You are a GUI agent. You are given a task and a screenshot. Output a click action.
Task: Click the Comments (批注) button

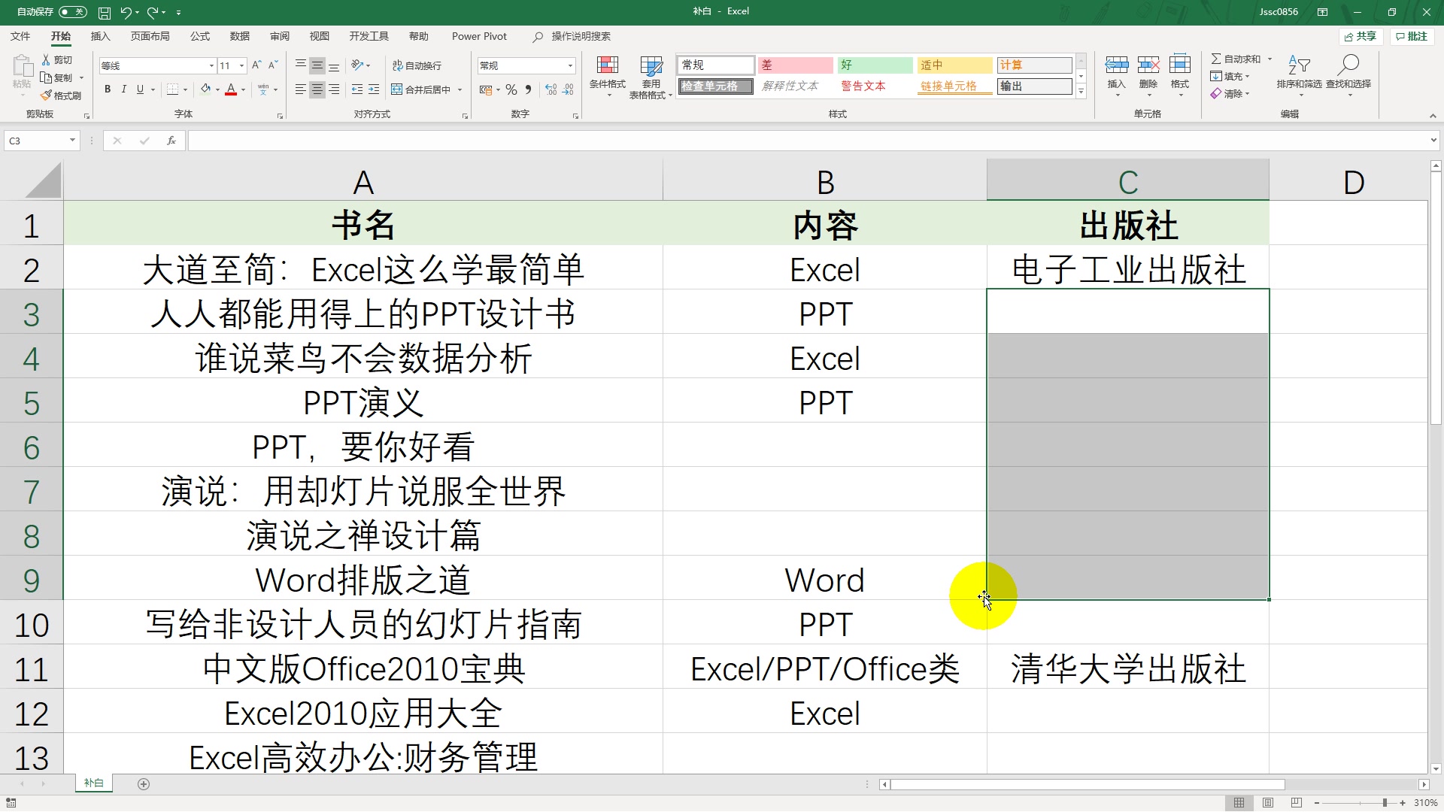click(1411, 36)
